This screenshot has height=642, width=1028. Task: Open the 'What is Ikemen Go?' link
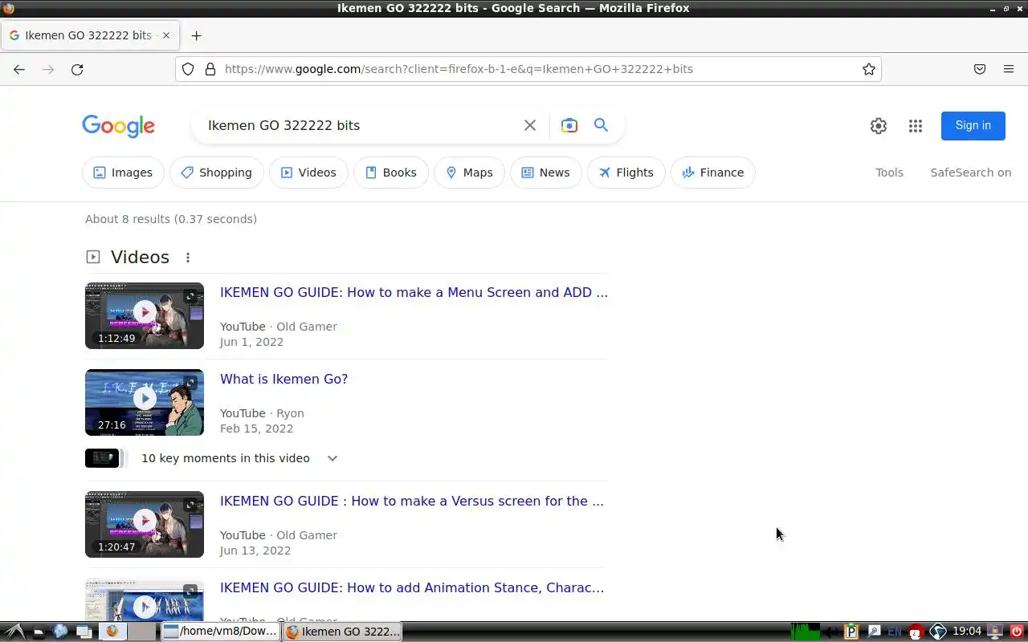tap(284, 379)
